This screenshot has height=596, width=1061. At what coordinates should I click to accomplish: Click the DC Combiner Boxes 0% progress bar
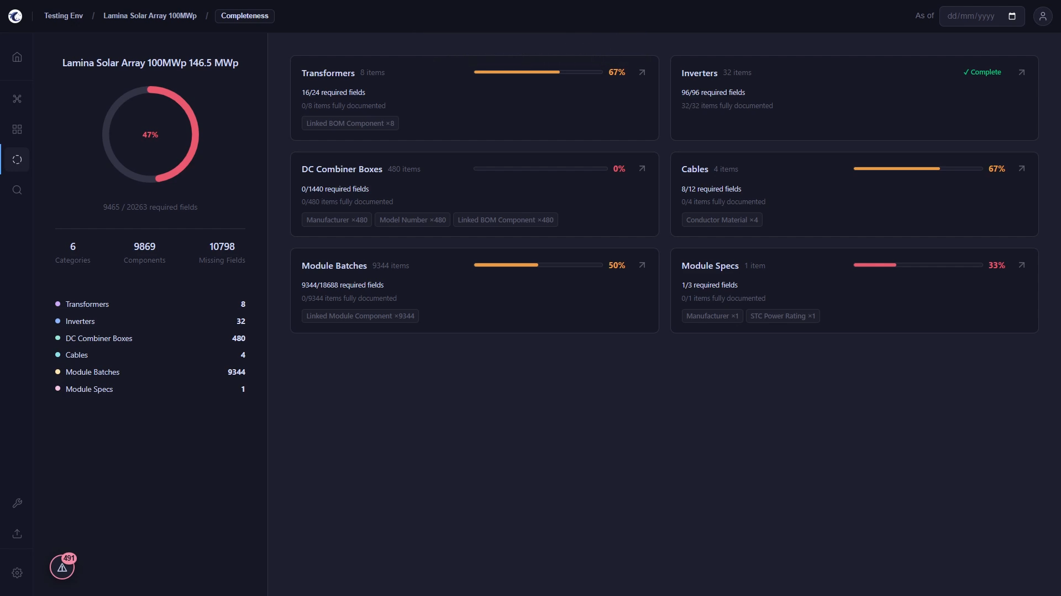coord(540,169)
